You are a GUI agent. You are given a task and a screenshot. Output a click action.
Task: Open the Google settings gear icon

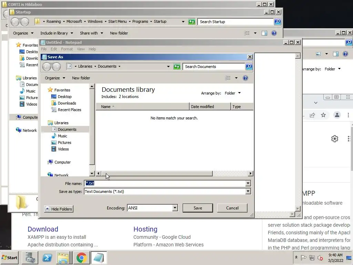tap(334, 139)
